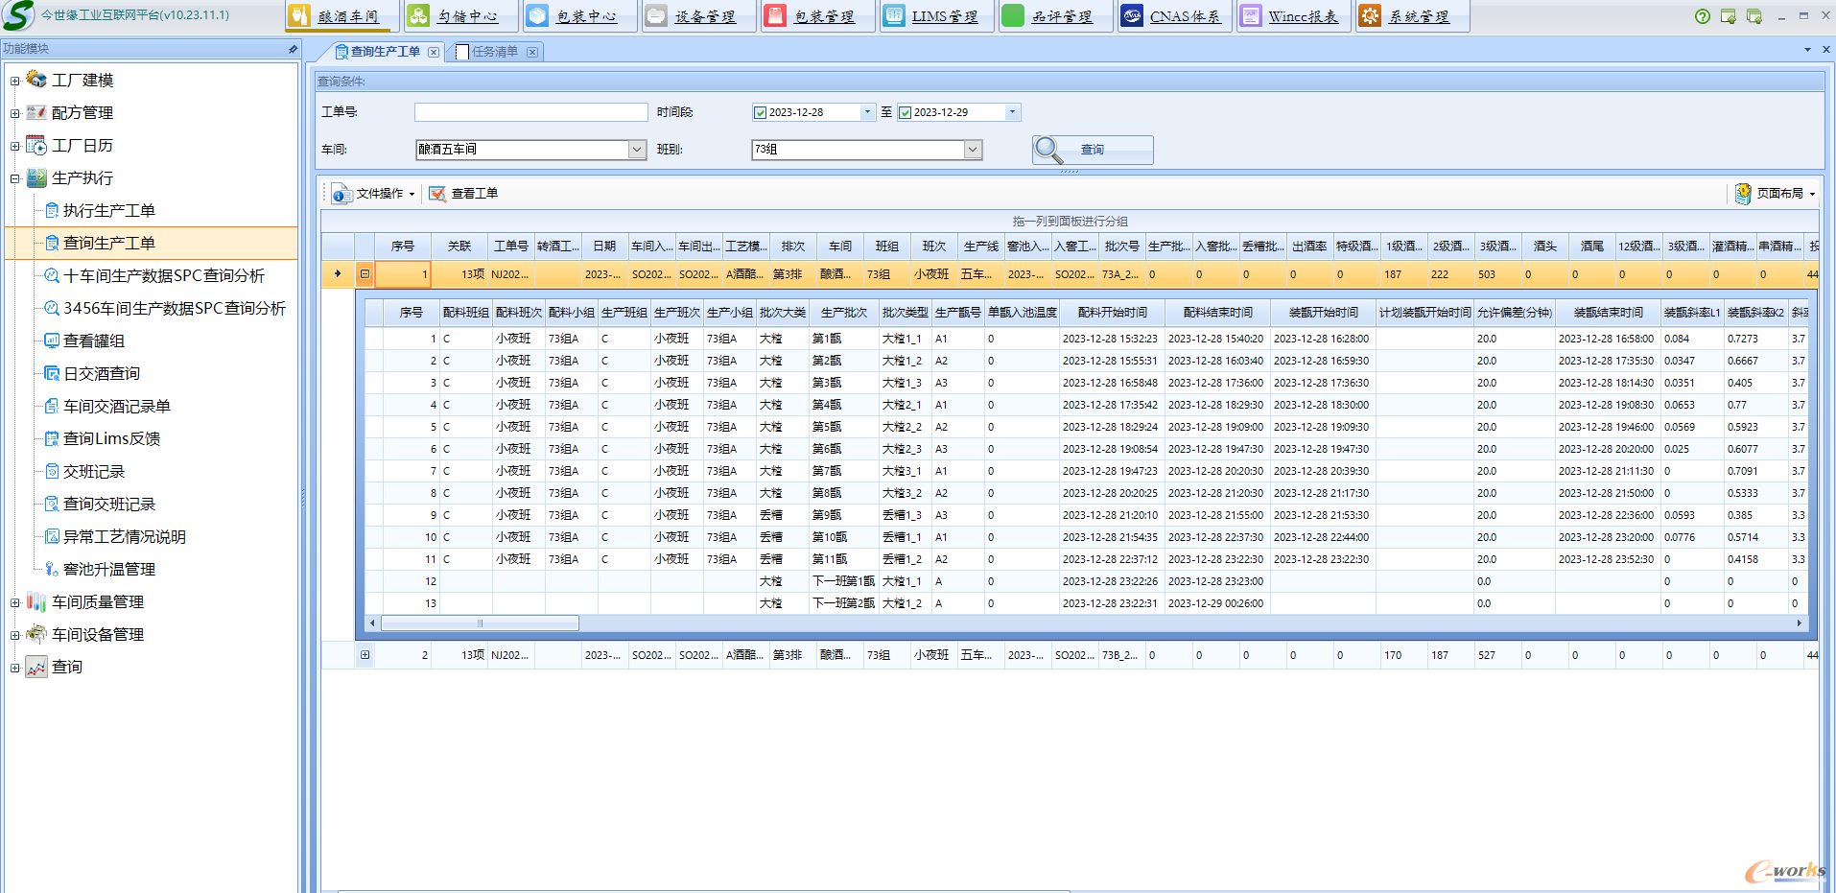Select the 下一班第1甑 batch cell

(843, 581)
